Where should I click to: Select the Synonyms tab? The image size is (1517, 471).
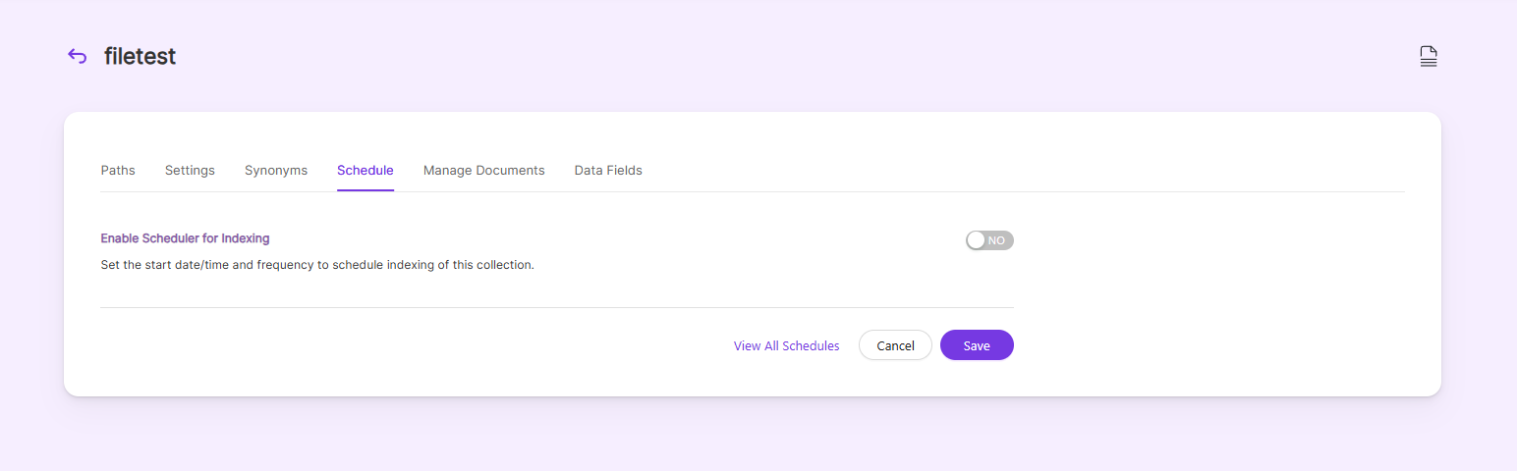(276, 170)
